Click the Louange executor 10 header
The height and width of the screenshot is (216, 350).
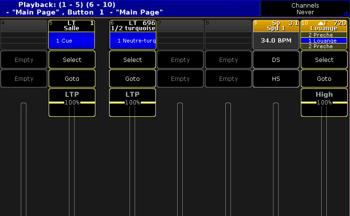point(324,26)
